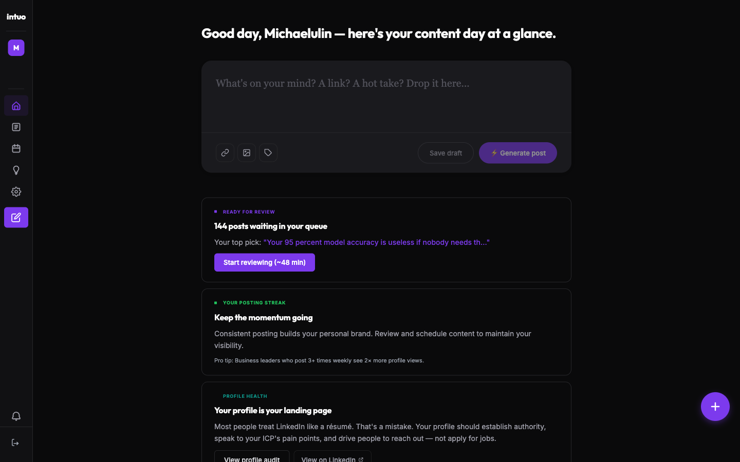This screenshot has height=462, width=740.
Task: Start reviewing the queued posts
Action: coord(264,262)
